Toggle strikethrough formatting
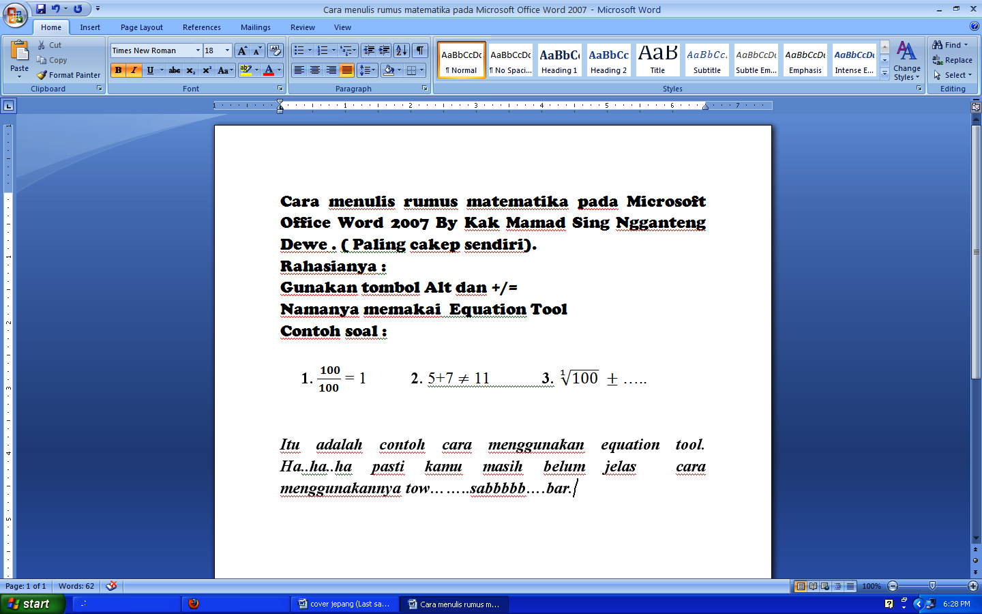Viewport: 982px width, 614px height. click(x=175, y=70)
